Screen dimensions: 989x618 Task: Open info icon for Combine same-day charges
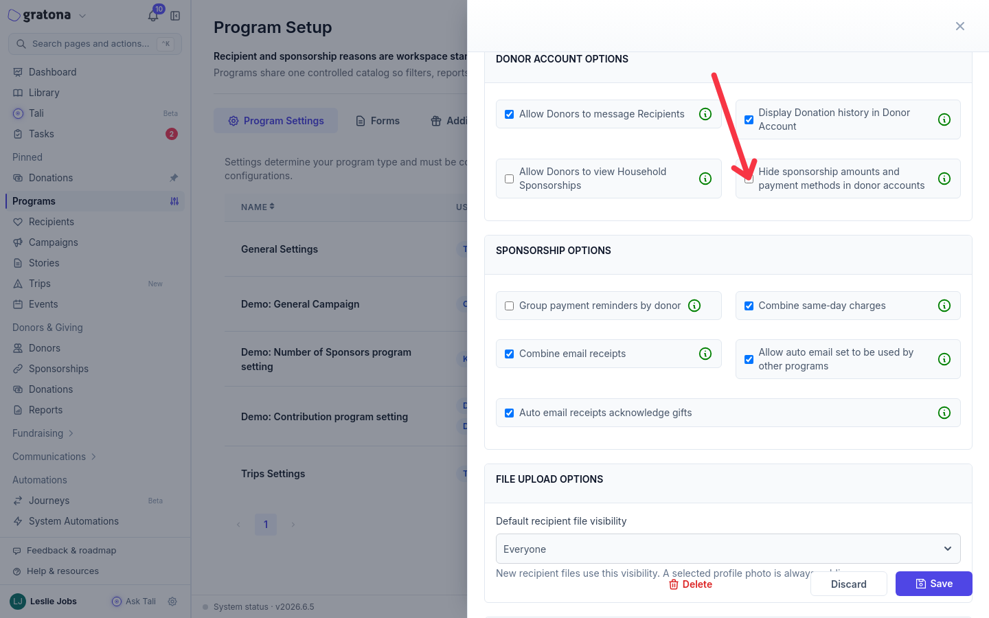(x=944, y=306)
